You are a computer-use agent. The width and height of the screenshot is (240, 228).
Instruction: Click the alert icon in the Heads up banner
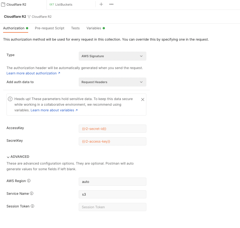point(10,99)
